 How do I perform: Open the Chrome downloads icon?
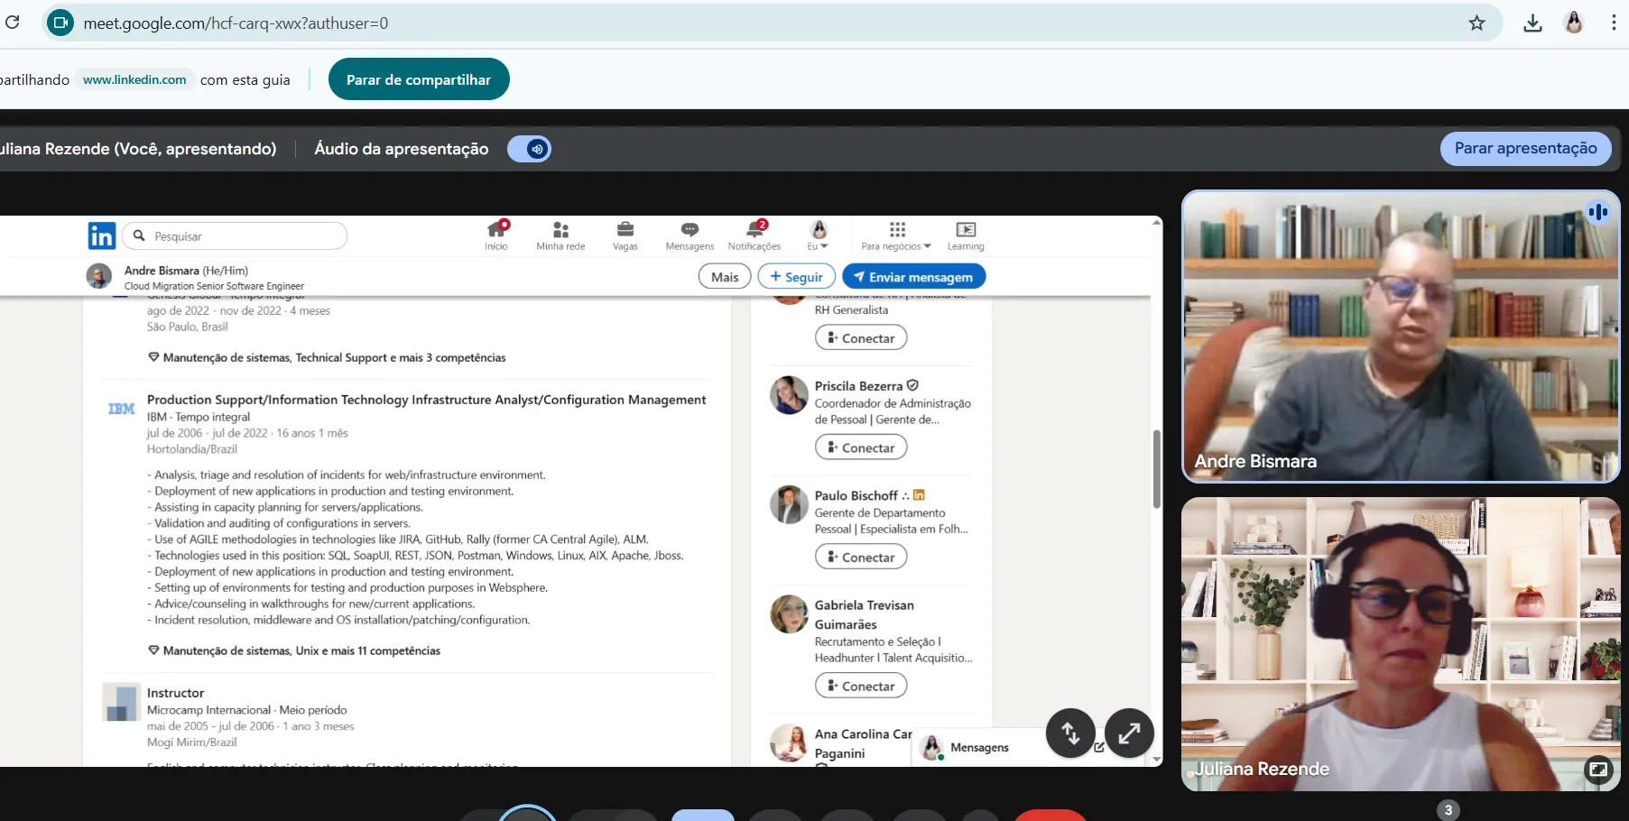coord(1532,23)
